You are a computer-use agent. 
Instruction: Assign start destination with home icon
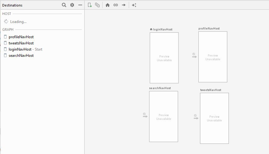(x=108, y=5)
